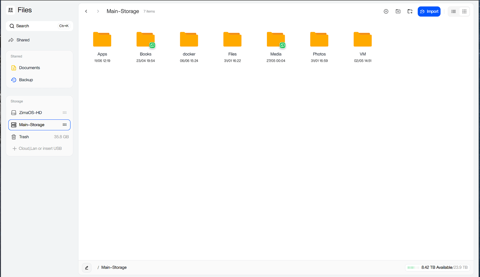The width and height of the screenshot is (480, 277).
Task: Click docker date 06/06 15:24
Action: [189, 61]
